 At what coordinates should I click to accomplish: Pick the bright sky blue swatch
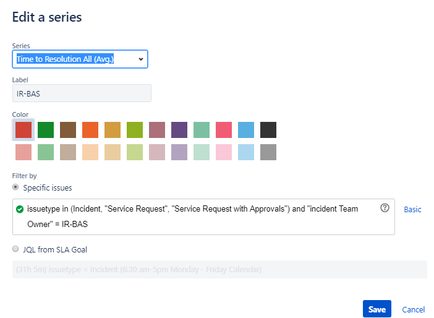(246, 130)
